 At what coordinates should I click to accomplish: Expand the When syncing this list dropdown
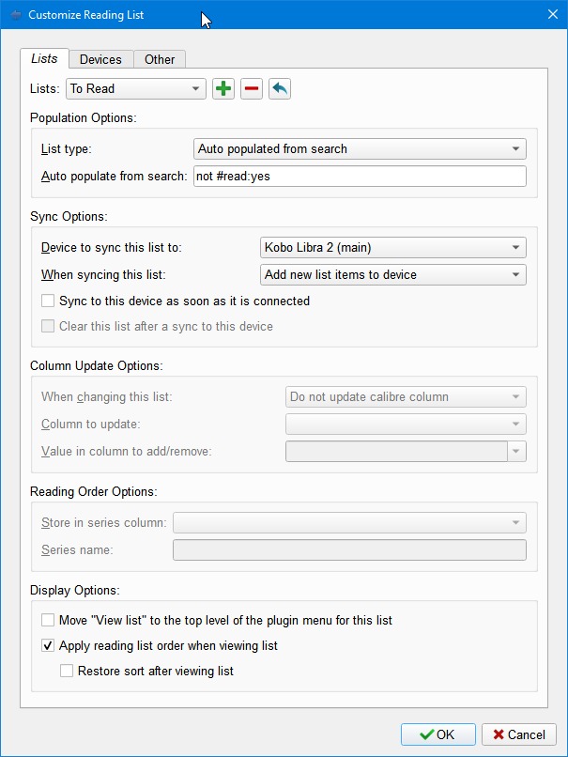[x=392, y=275]
